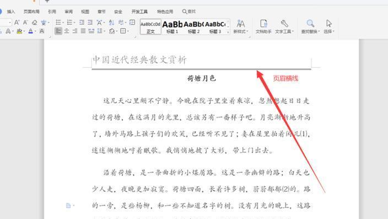388x219 pixels.
Task: Expand font color dropdown arrow
Action: (35, 31)
